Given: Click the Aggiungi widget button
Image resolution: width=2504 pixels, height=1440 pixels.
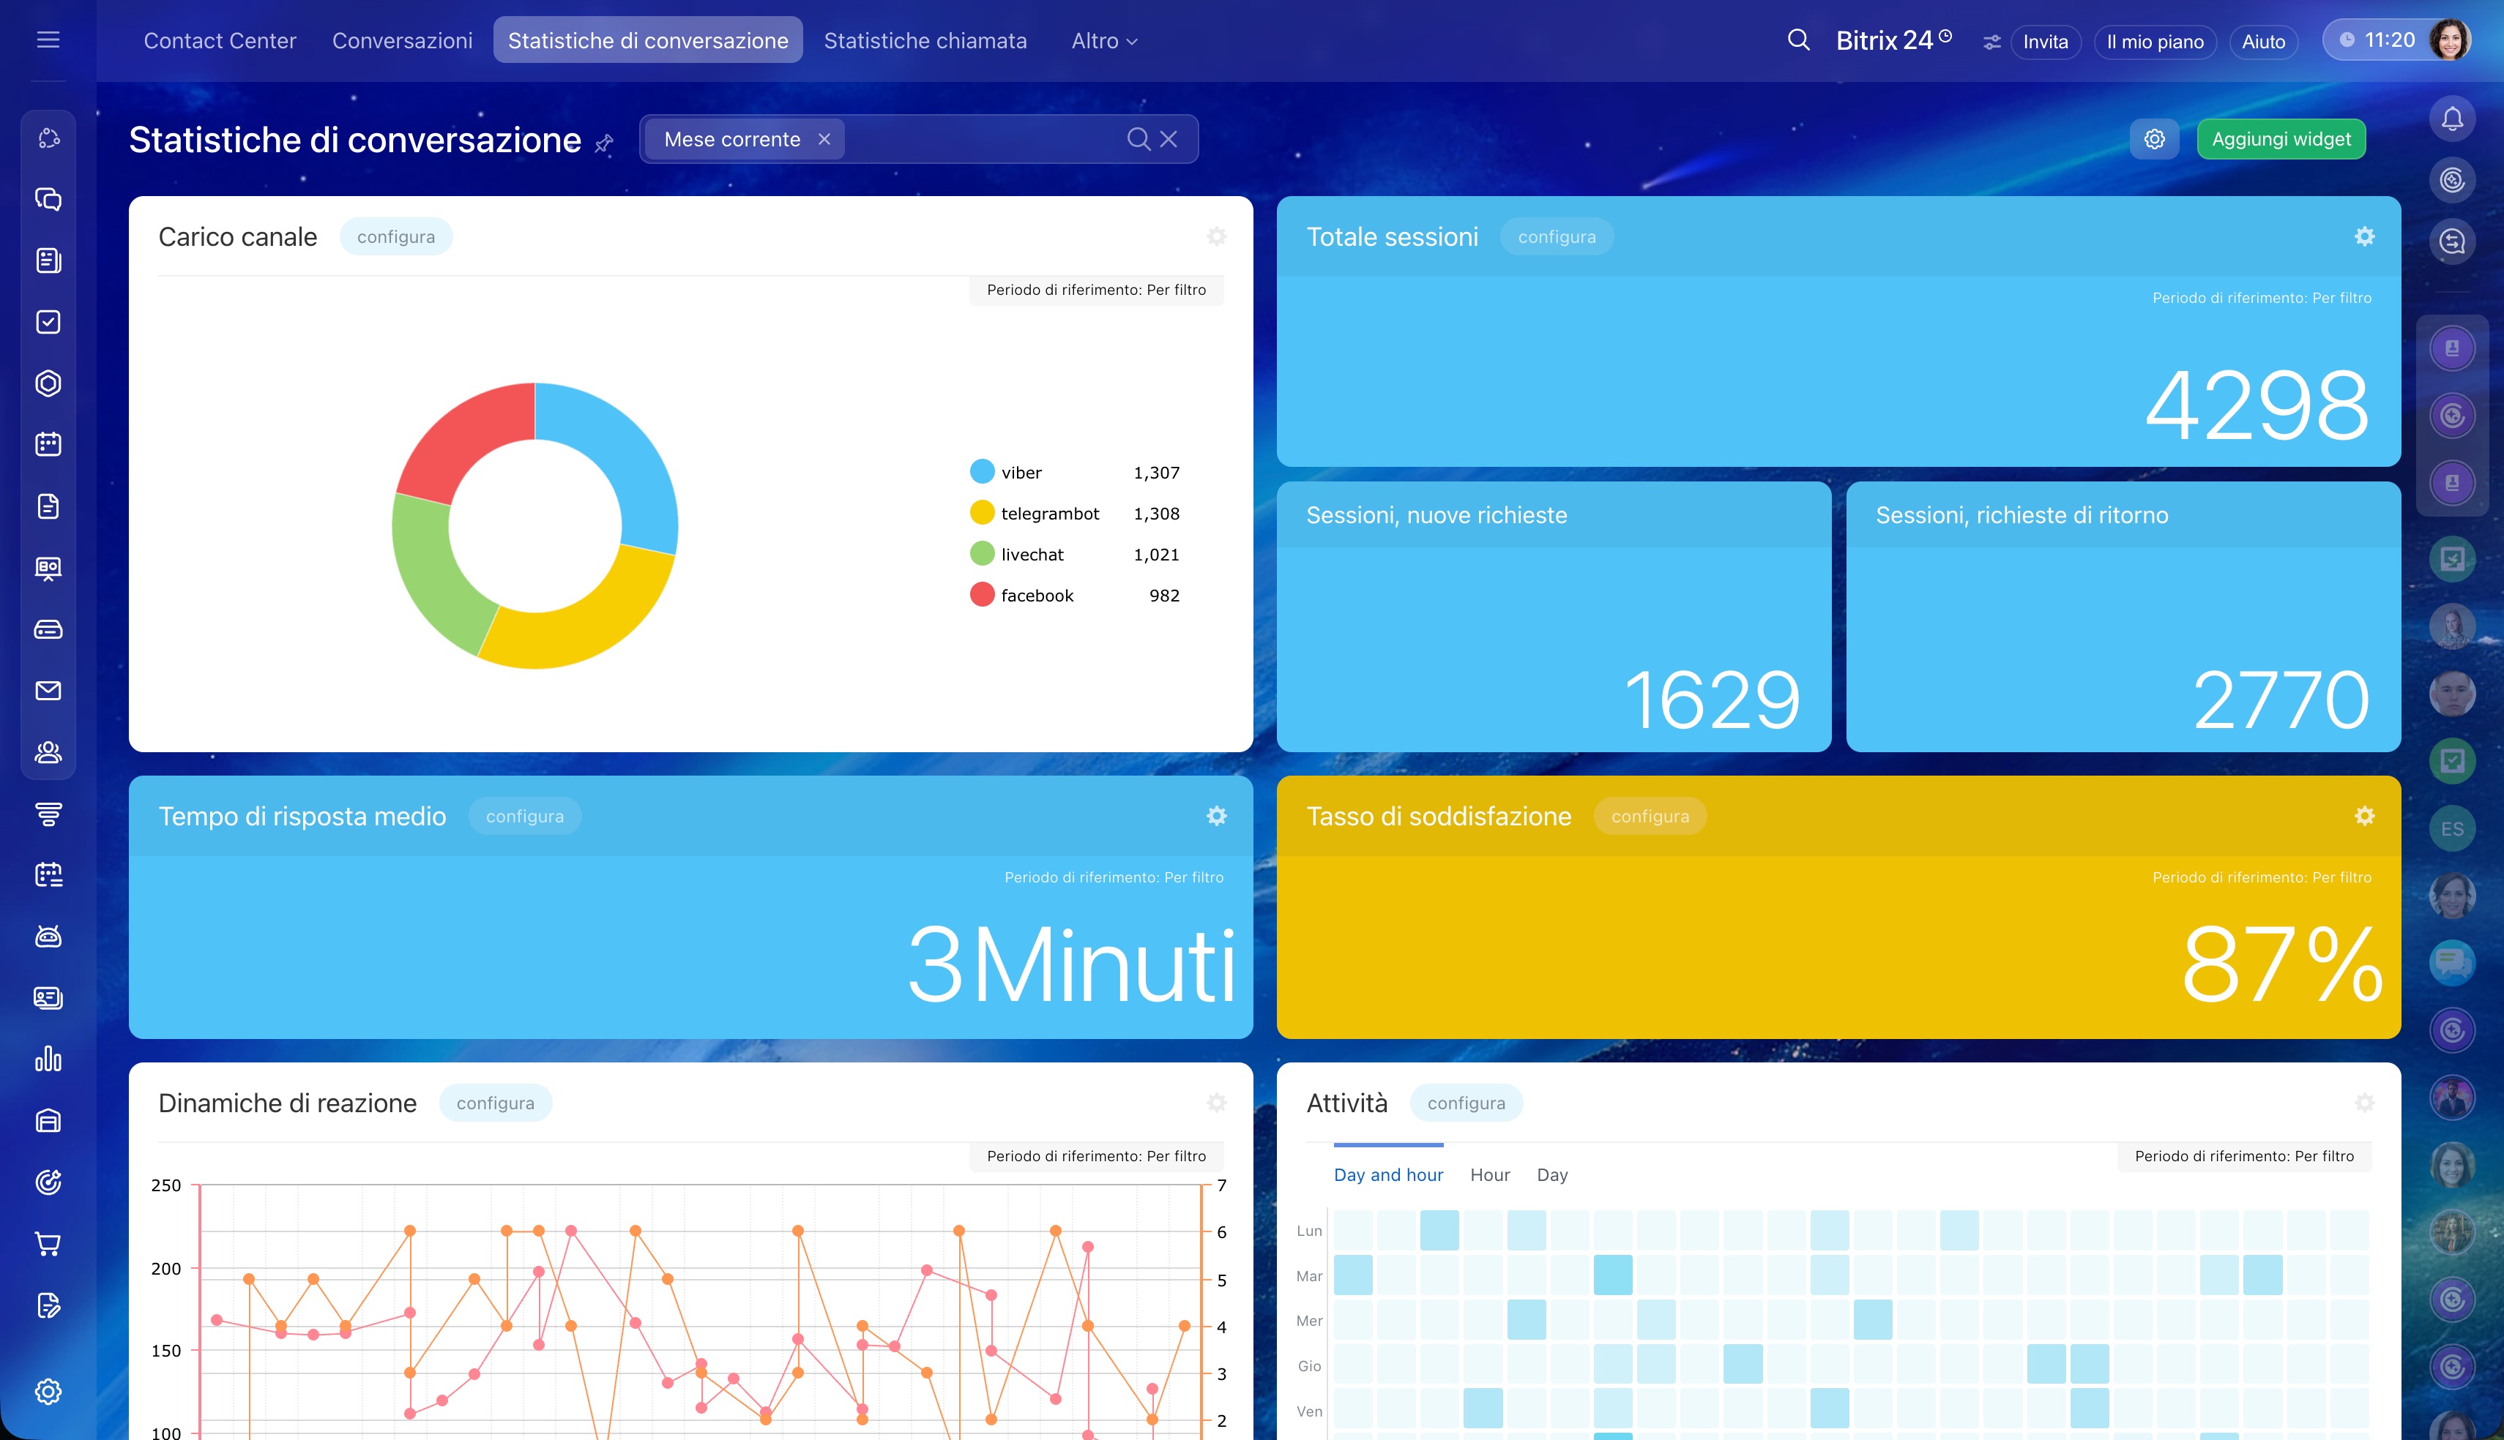Looking at the screenshot, I should [2281, 140].
